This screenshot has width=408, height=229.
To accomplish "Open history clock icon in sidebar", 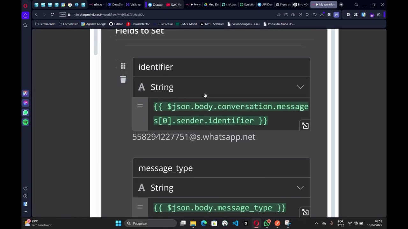I will [x=25, y=196].
